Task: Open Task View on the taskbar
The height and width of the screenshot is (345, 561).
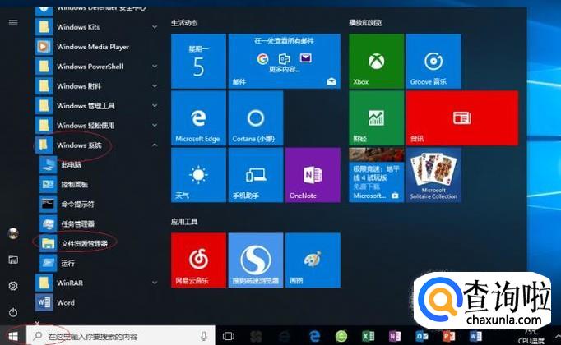Action: [228, 336]
